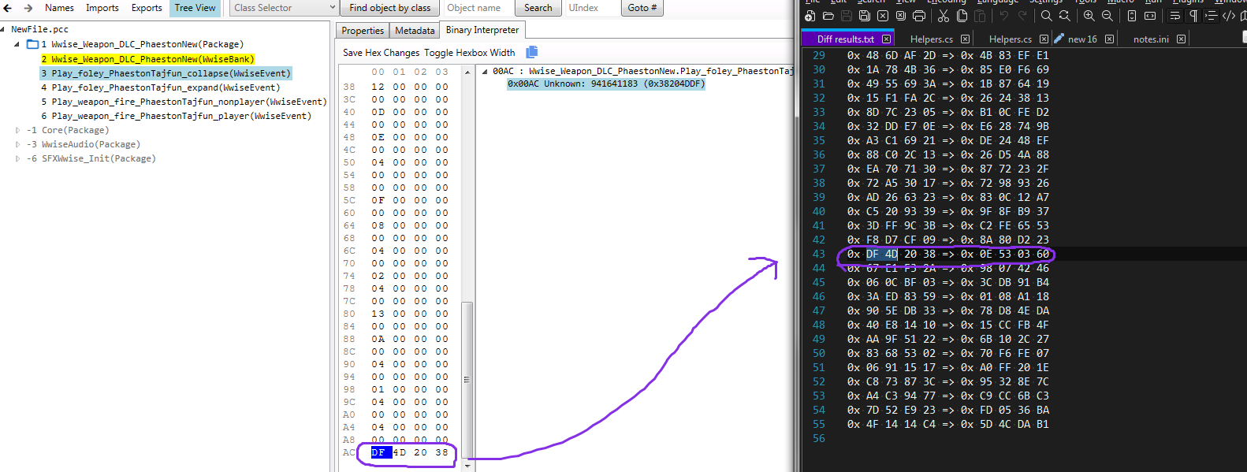Click Save Hex Changes

382,53
